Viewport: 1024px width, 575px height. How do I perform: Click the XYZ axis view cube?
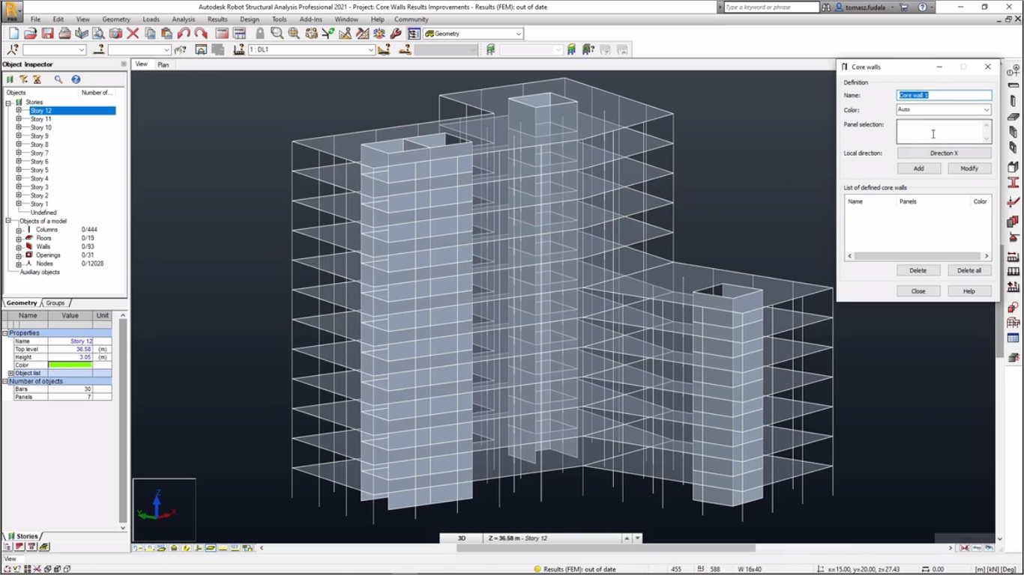tap(164, 510)
